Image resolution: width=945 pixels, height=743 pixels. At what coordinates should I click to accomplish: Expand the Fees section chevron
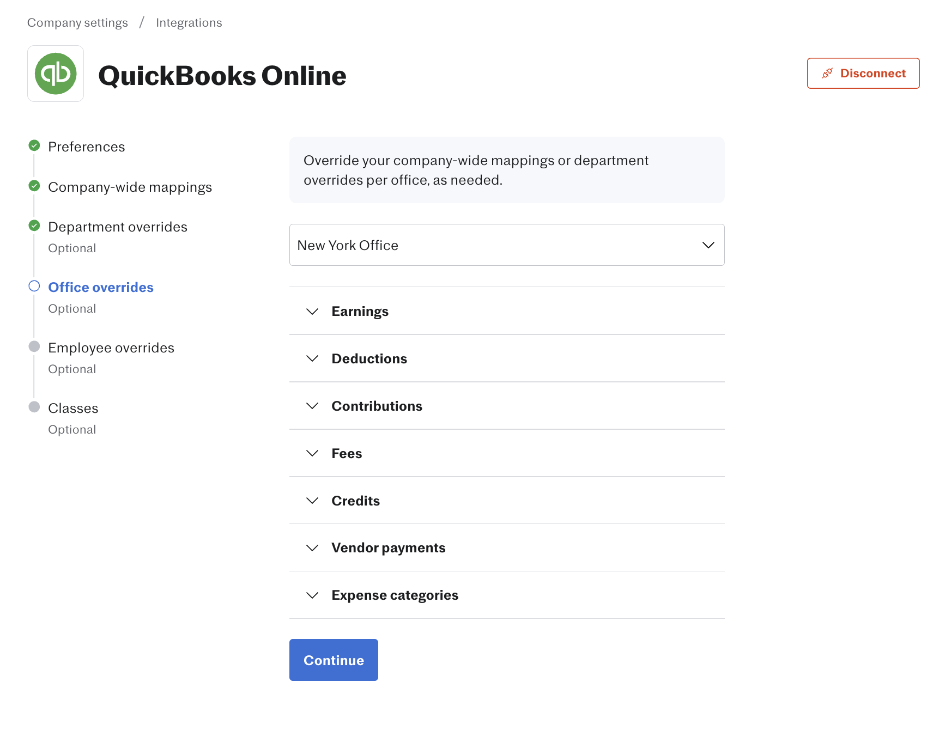pos(312,453)
